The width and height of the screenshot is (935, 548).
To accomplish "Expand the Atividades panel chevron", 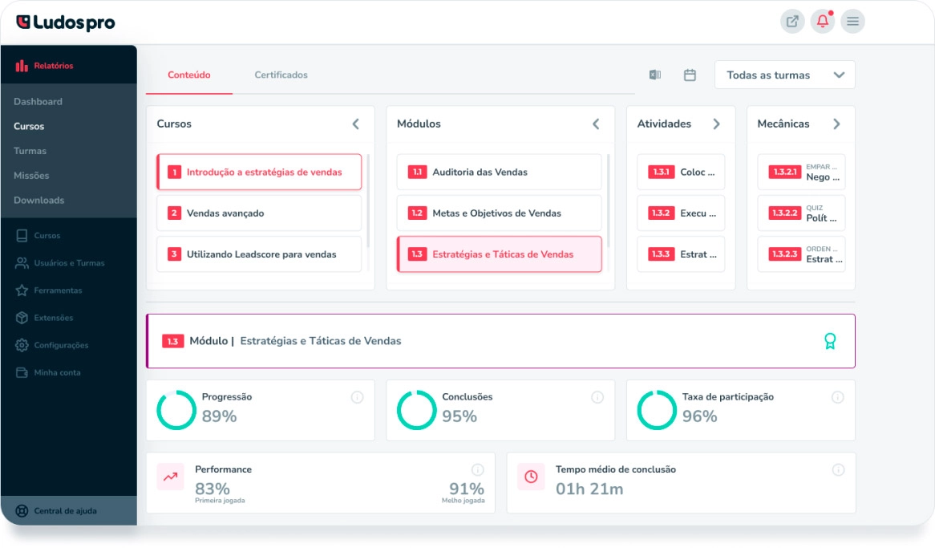I will pos(716,124).
